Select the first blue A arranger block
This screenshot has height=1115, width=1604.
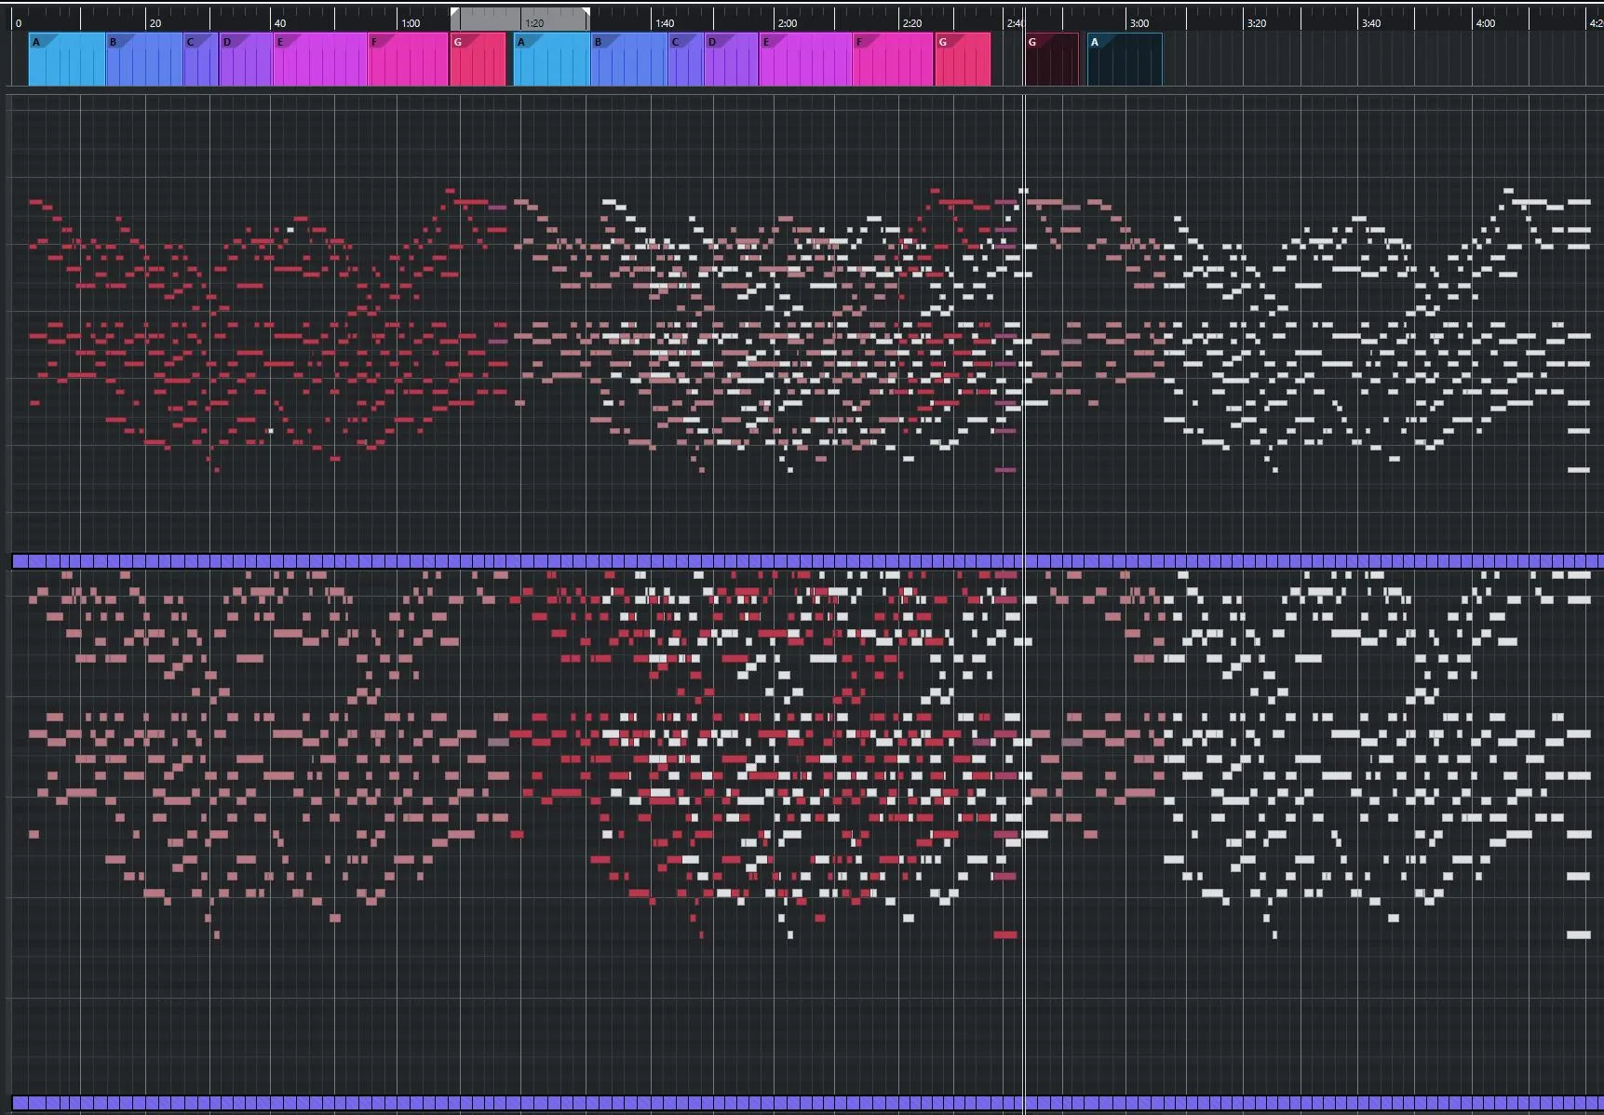point(67,60)
